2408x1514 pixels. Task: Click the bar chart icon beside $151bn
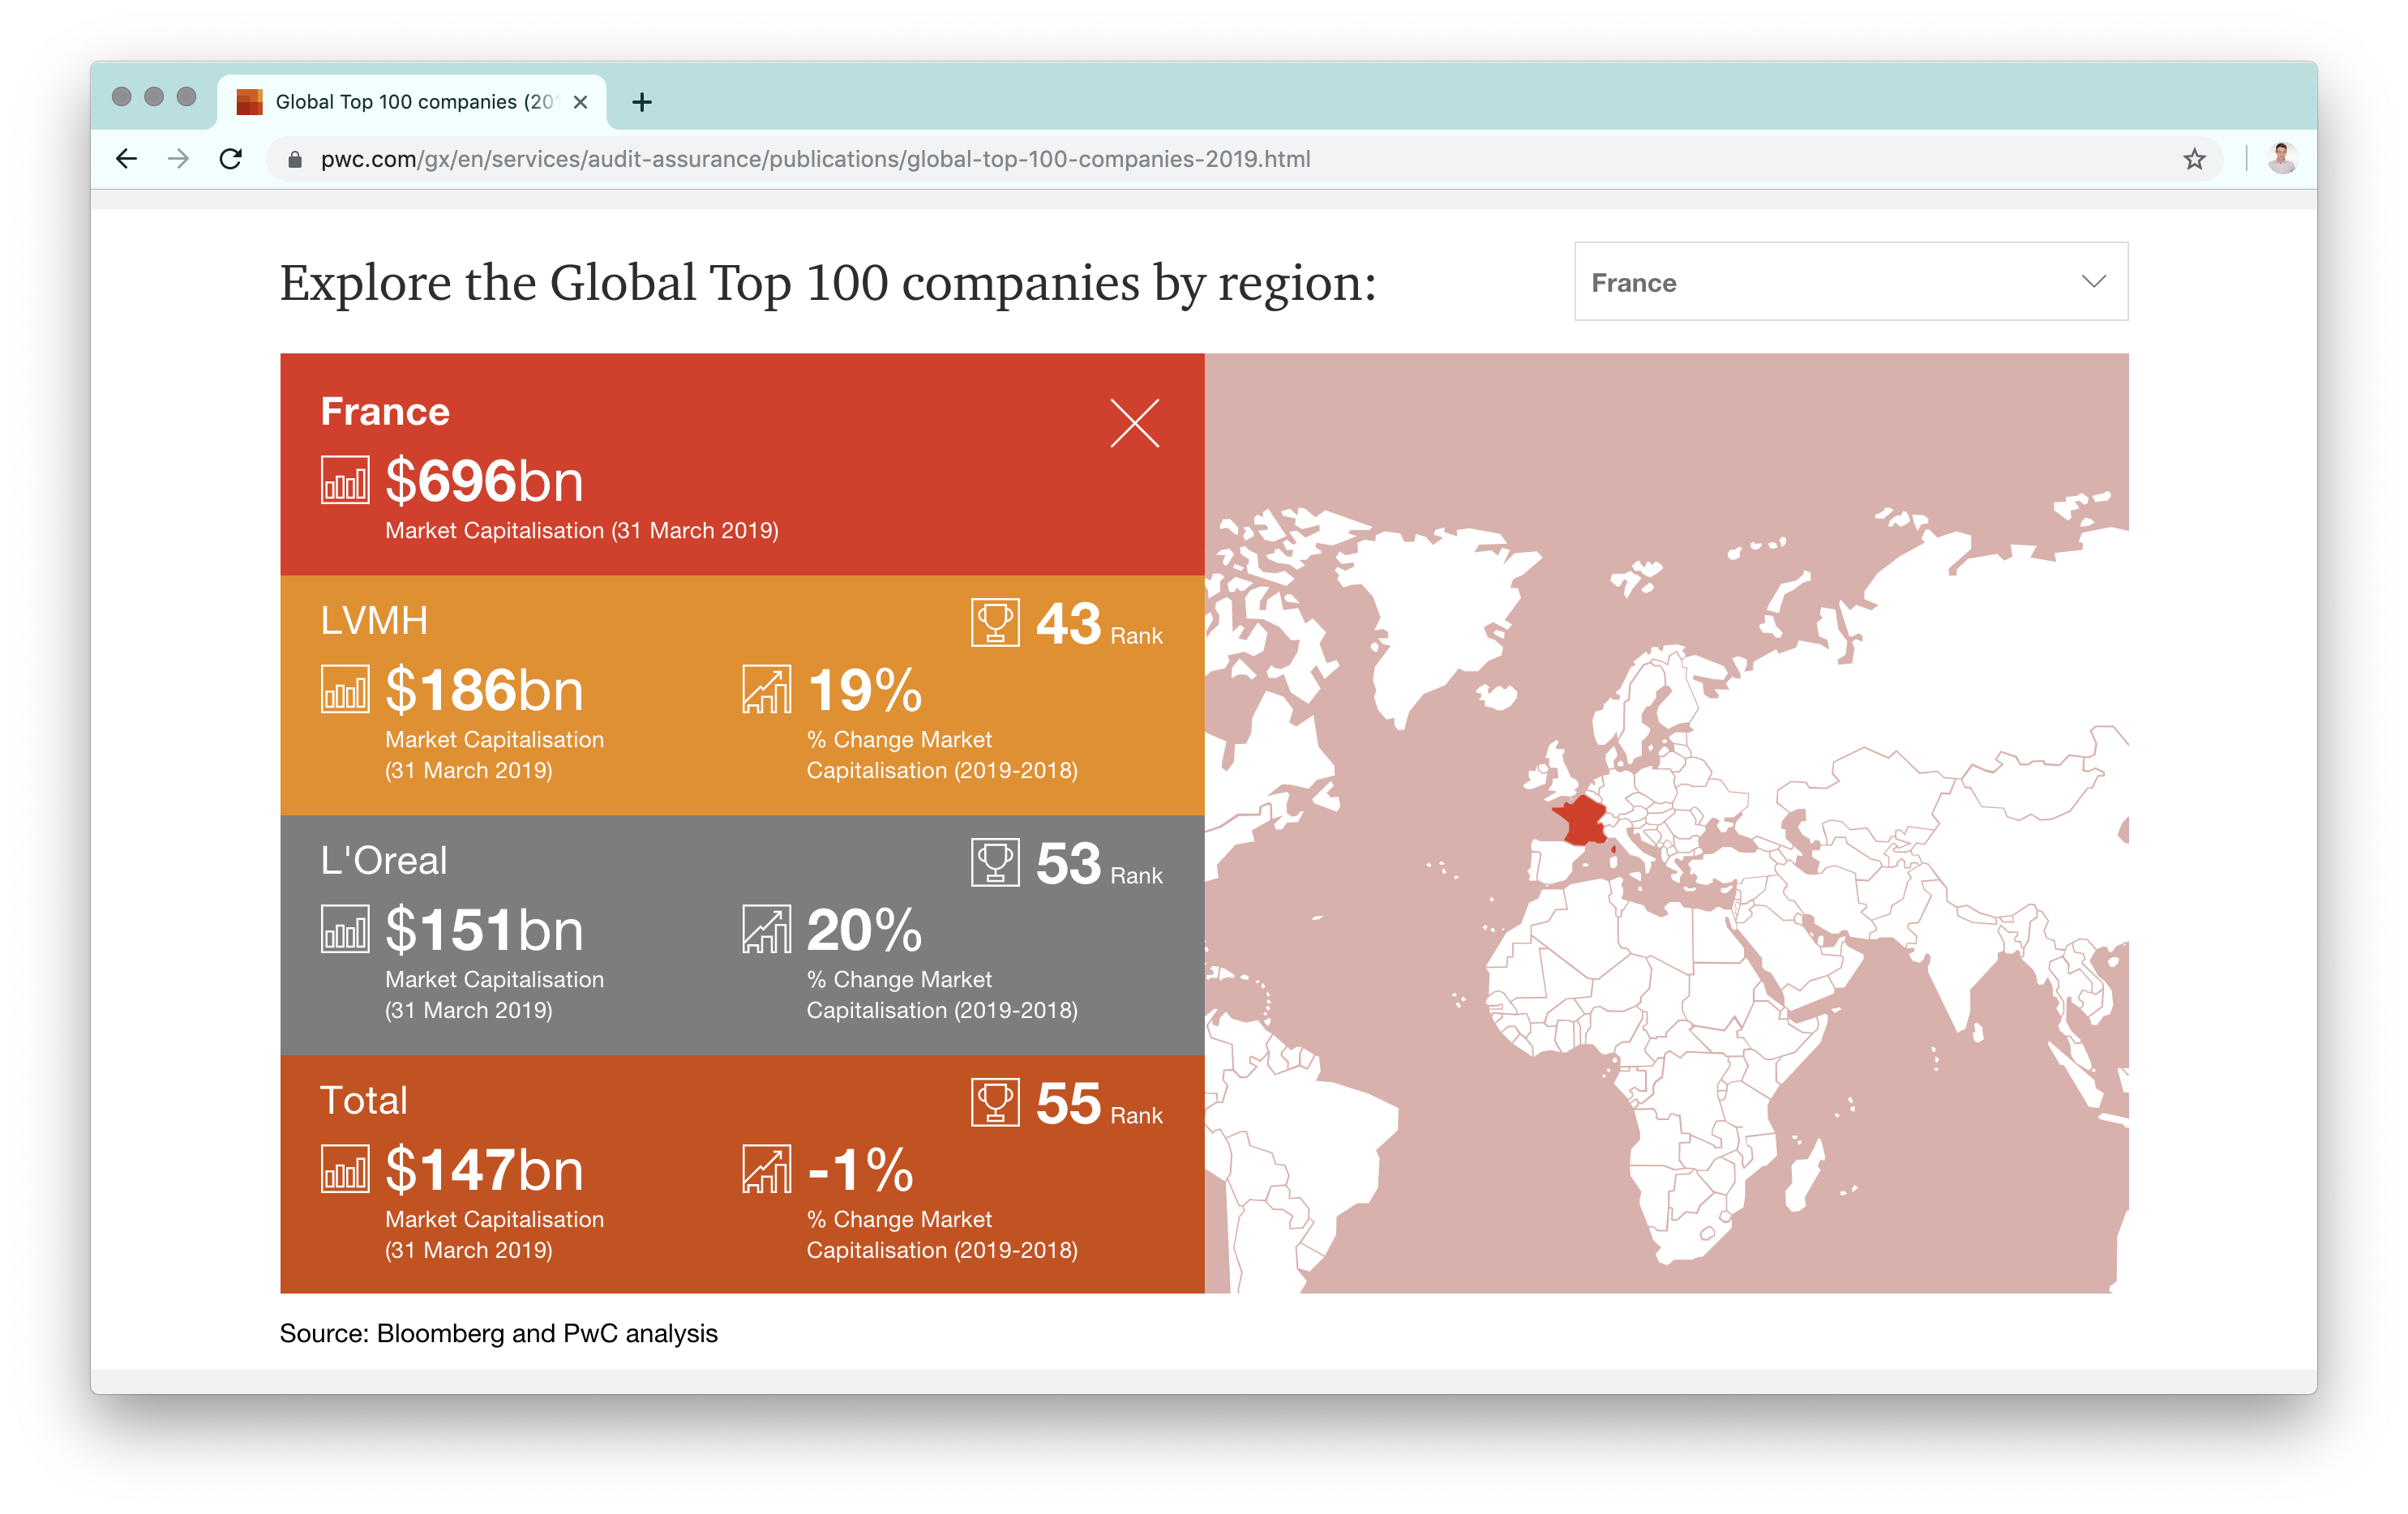345,930
